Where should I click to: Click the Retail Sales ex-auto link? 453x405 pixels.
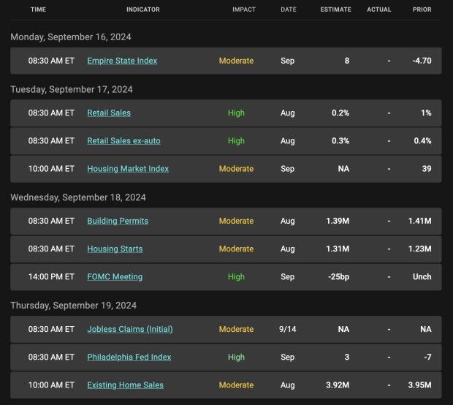tap(123, 141)
